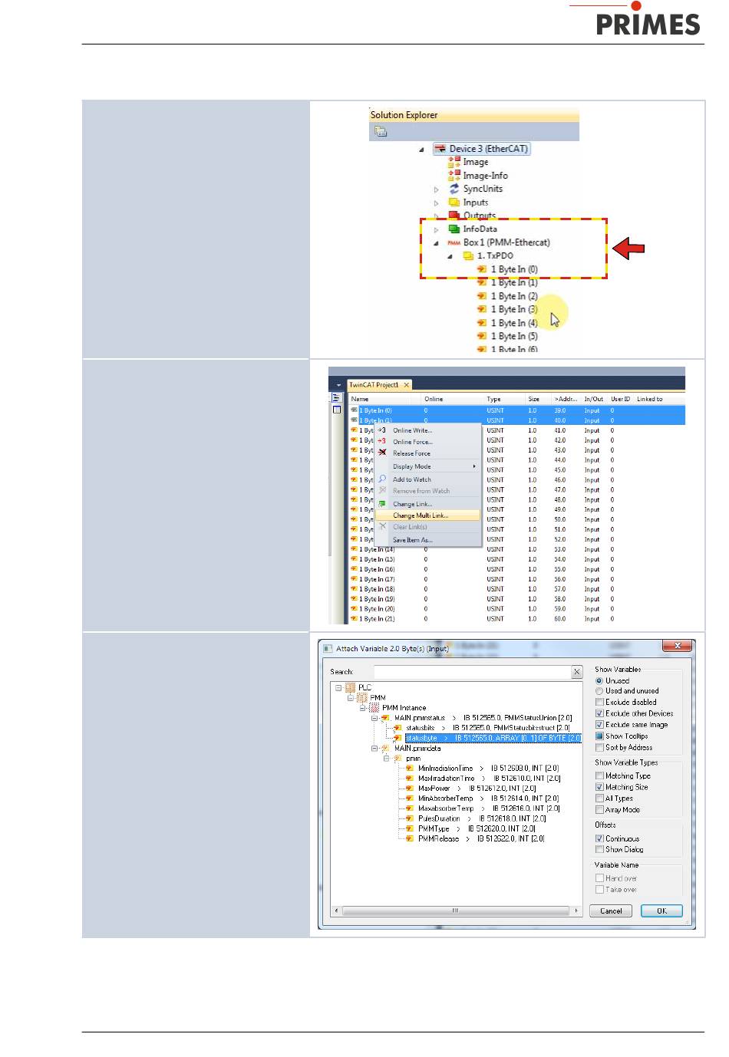Click the Solution Explorer properties toolbar icon

point(380,132)
